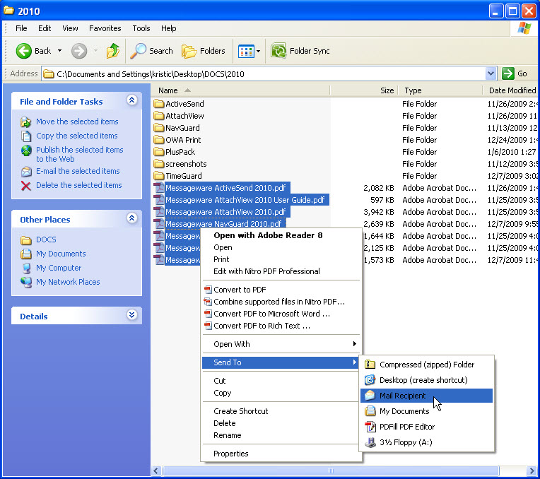
Task: Click the horizontal scrollbar right arrow
Action: coord(531,471)
